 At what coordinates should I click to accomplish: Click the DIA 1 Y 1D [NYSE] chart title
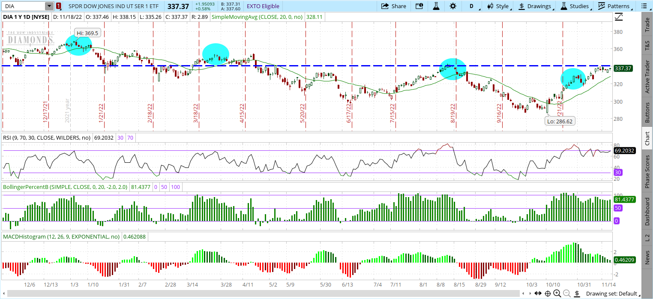click(x=27, y=17)
